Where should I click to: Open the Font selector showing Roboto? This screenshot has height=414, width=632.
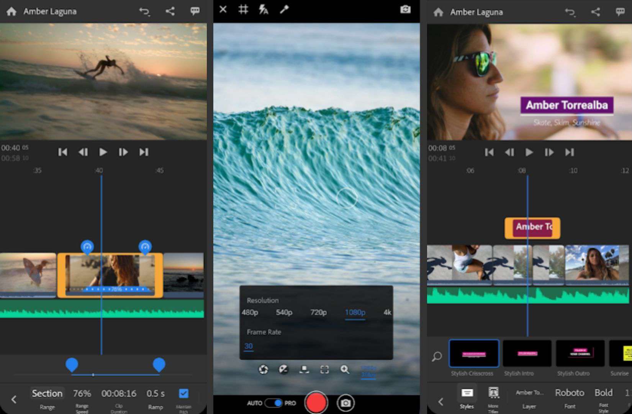[569, 393]
